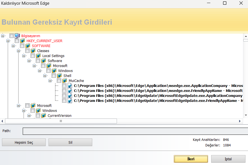The height and width of the screenshot is (165, 248).
Task: Proceed with the İleri button
Action: point(191,159)
